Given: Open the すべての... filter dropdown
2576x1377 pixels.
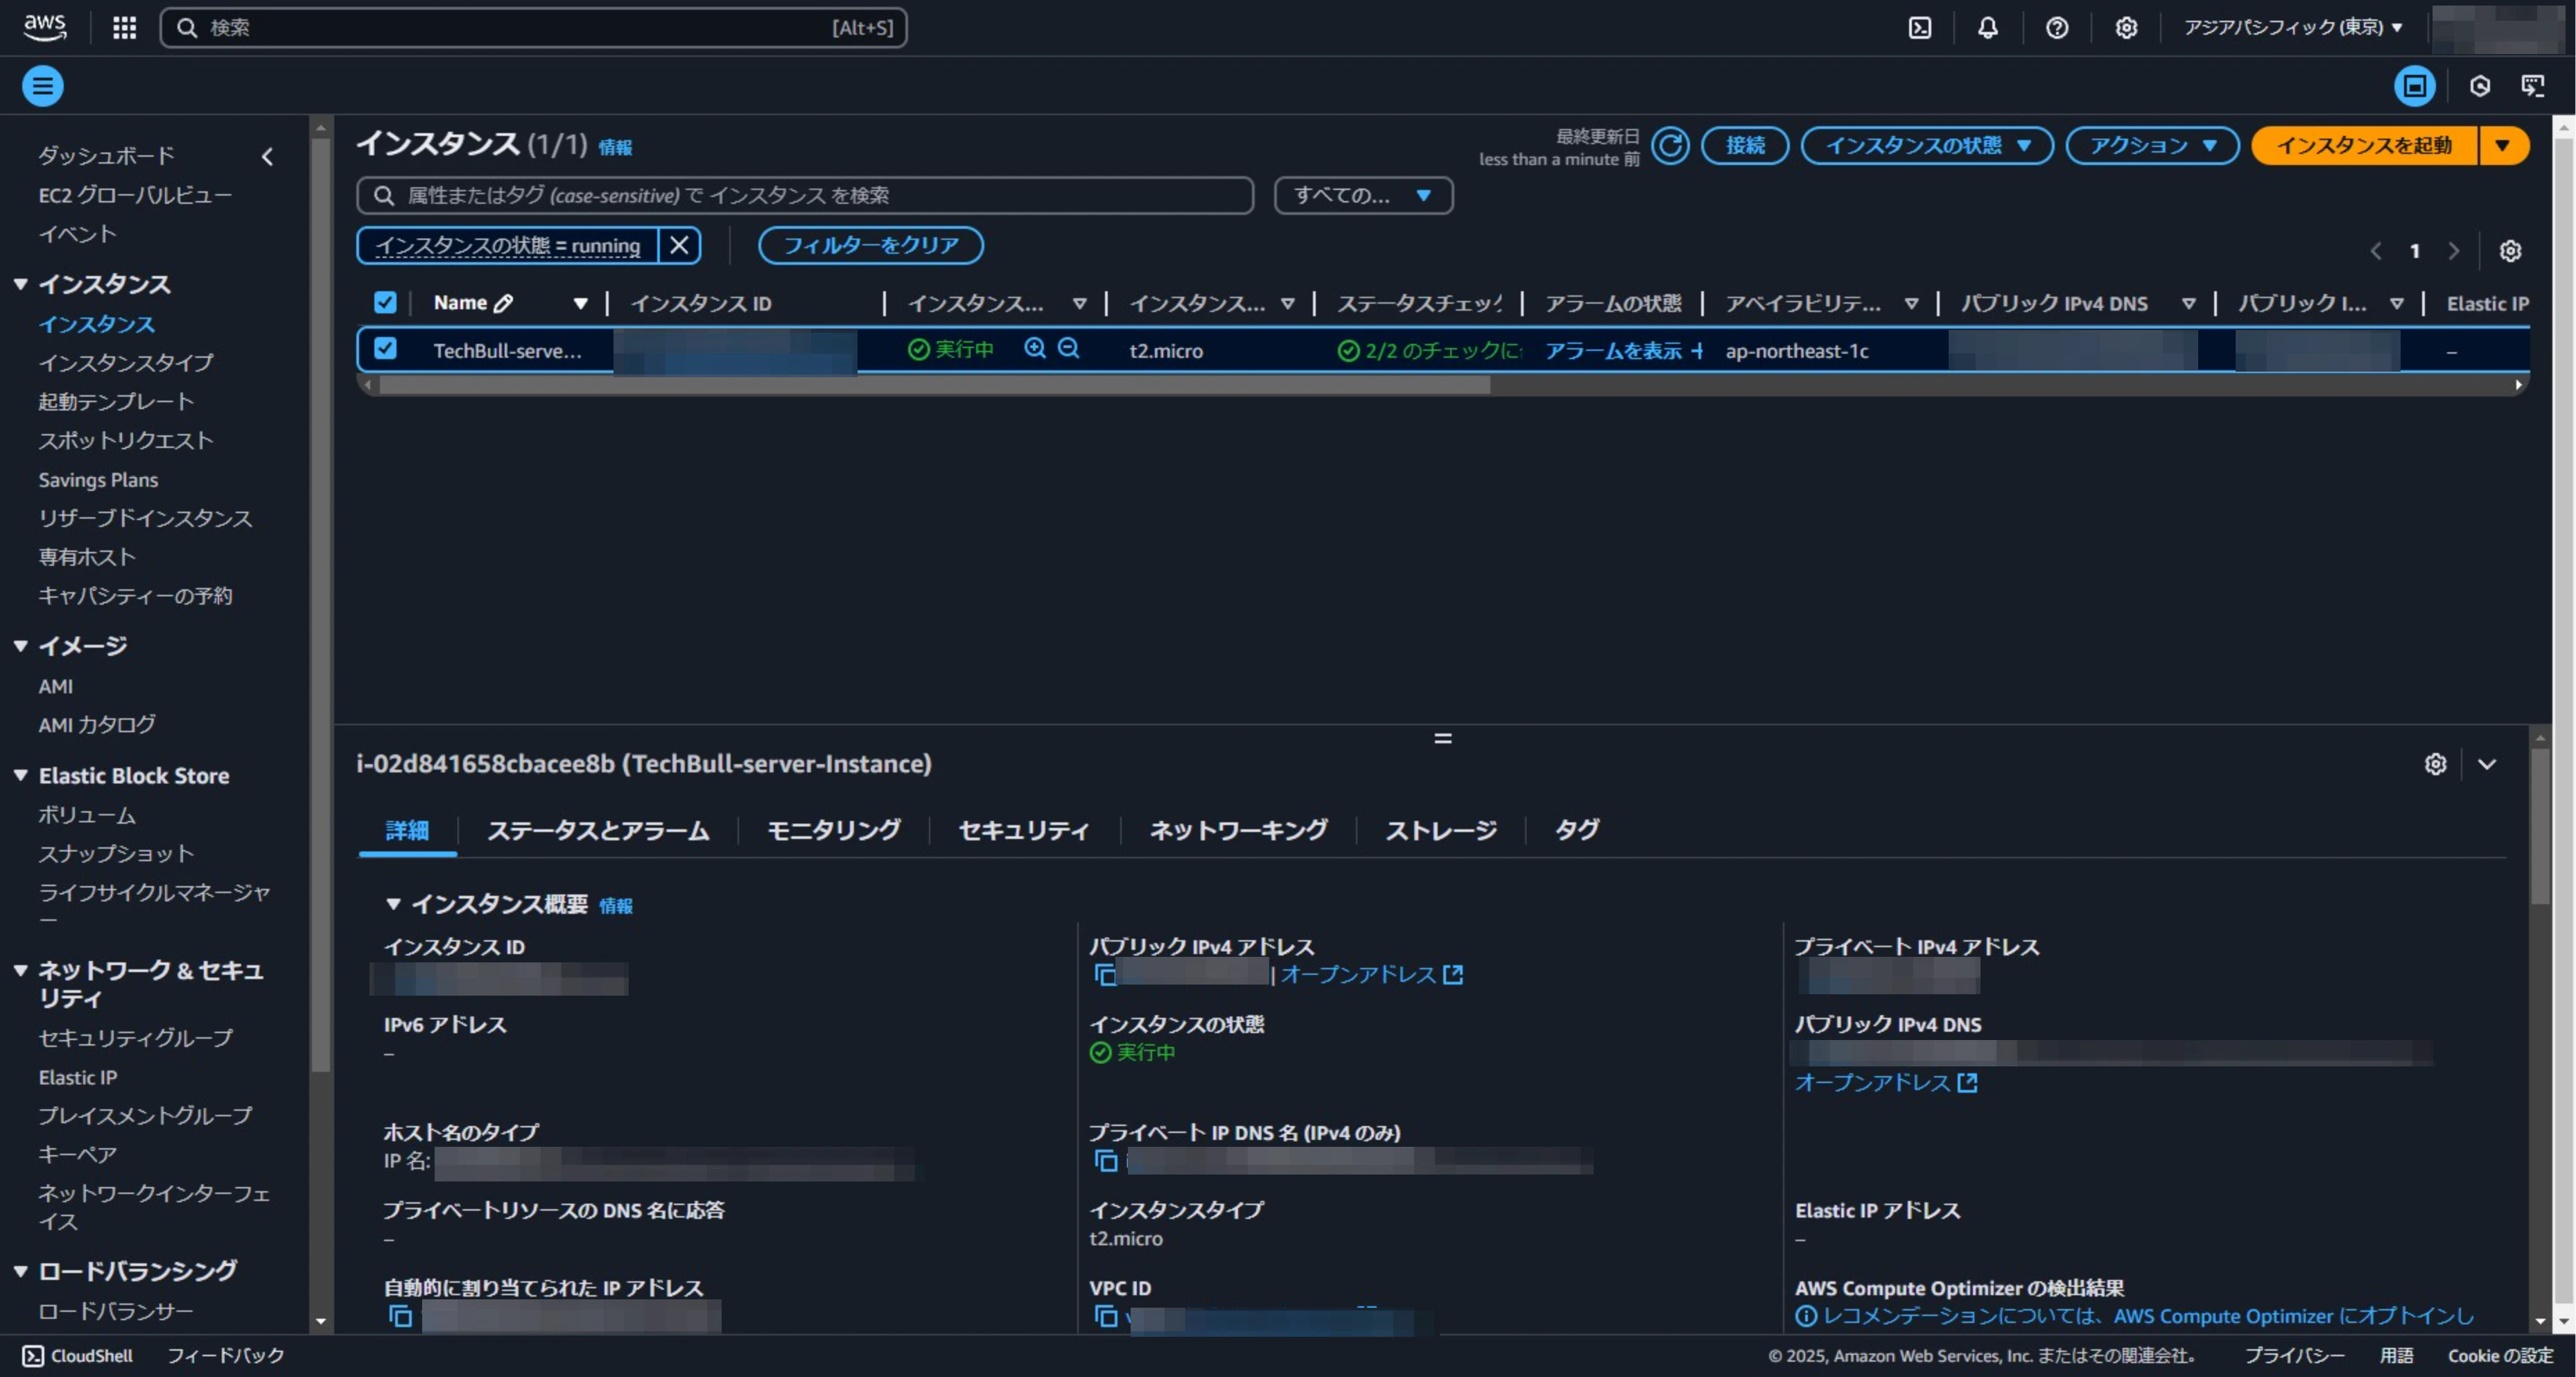Looking at the screenshot, I should click(x=1363, y=195).
